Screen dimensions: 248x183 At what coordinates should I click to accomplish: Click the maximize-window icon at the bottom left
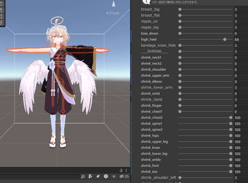click(83, 177)
